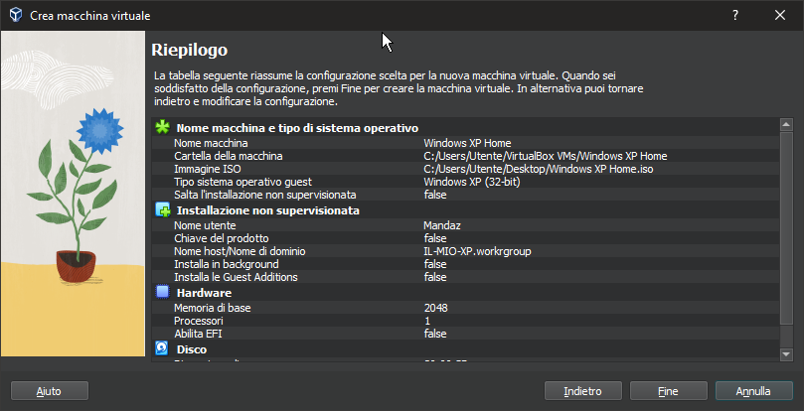Click the 'false' value for Installa in background
Screen dimensions: 804x411
point(435,264)
